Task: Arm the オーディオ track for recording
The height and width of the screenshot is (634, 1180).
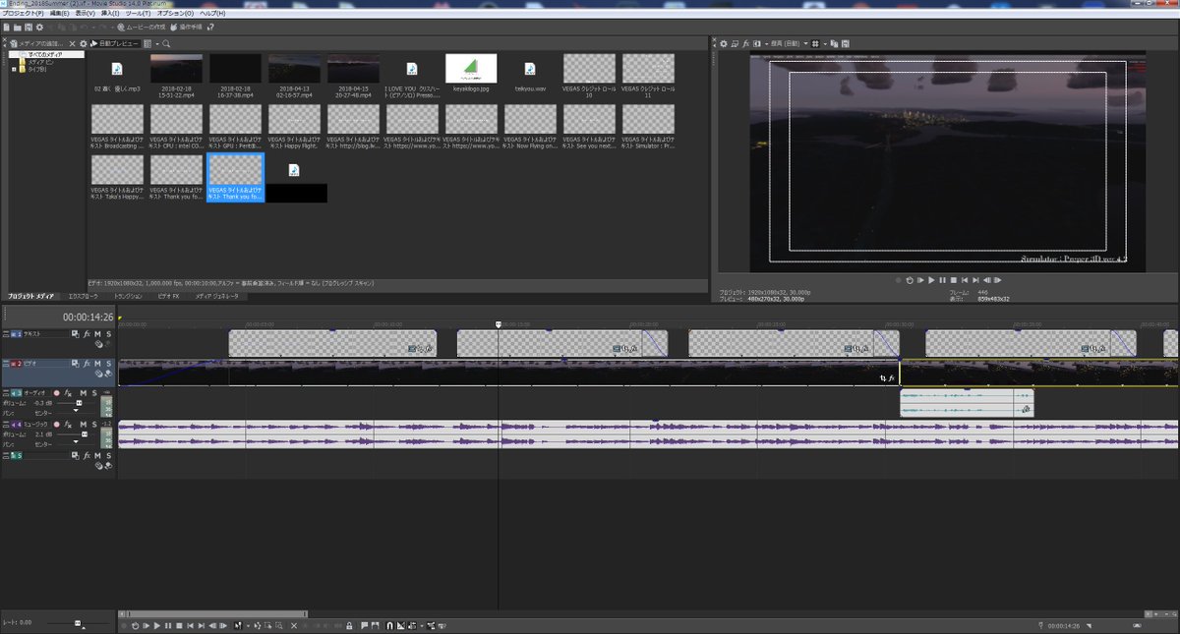Action: tap(57, 393)
